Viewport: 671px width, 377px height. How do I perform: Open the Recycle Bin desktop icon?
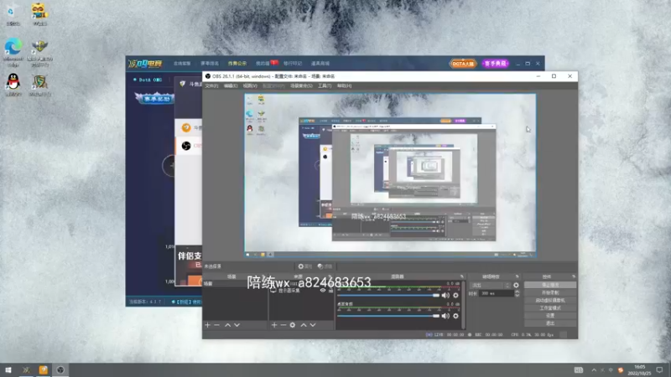[13, 14]
